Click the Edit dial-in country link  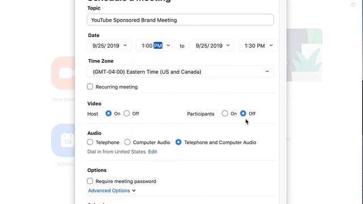(x=153, y=152)
